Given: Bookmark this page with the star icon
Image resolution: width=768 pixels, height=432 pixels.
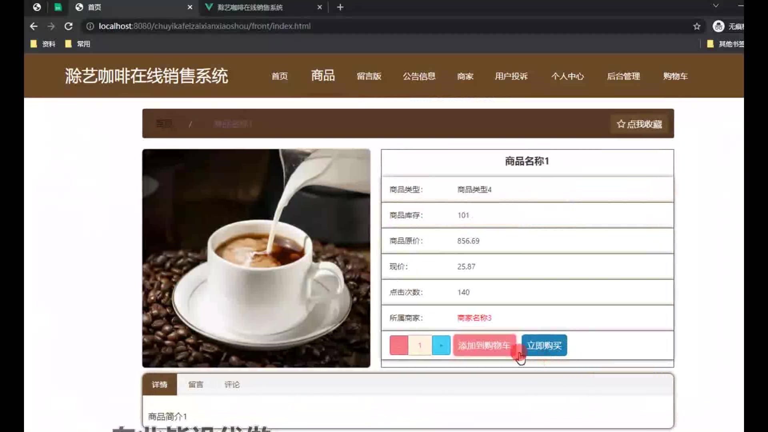Looking at the screenshot, I should (697, 26).
